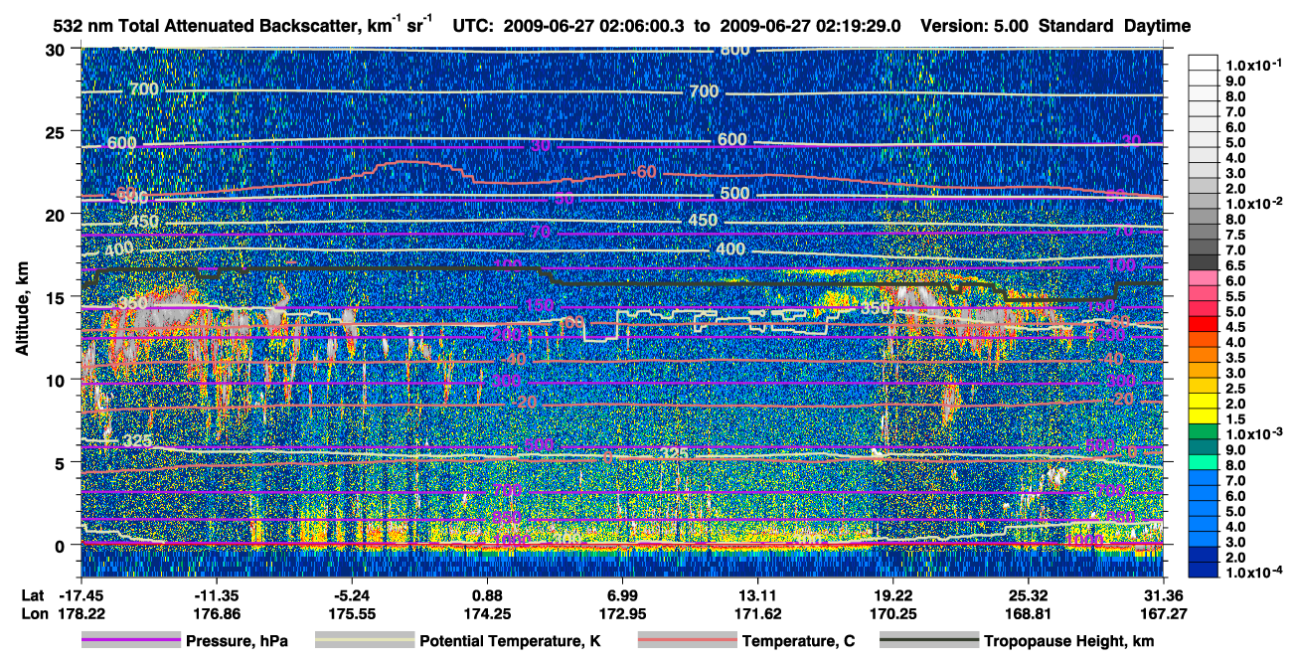Click colorbar label '5.5'

point(1234,296)
